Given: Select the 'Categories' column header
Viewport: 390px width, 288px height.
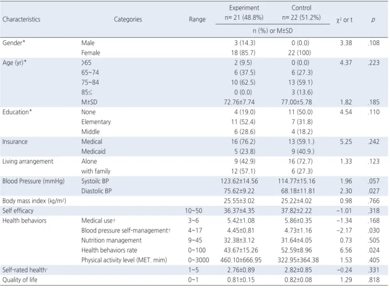Looking at the screenshot, I should [x=128, y=19].
